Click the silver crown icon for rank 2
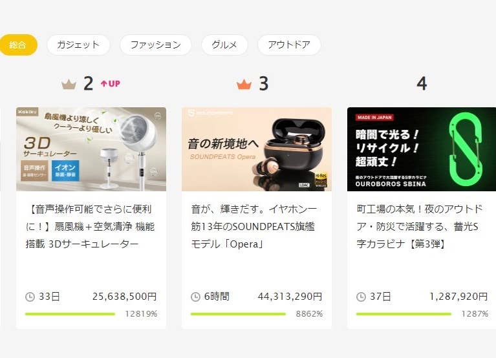 tap(69, 85)
